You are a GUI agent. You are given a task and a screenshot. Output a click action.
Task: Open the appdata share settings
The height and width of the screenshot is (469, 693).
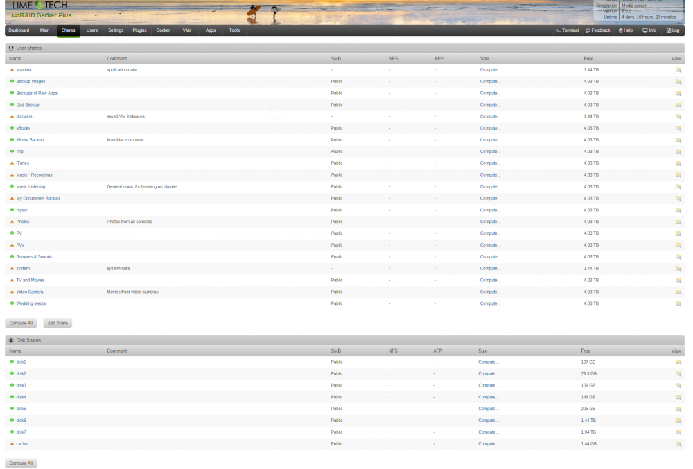(x=24, y=70)
